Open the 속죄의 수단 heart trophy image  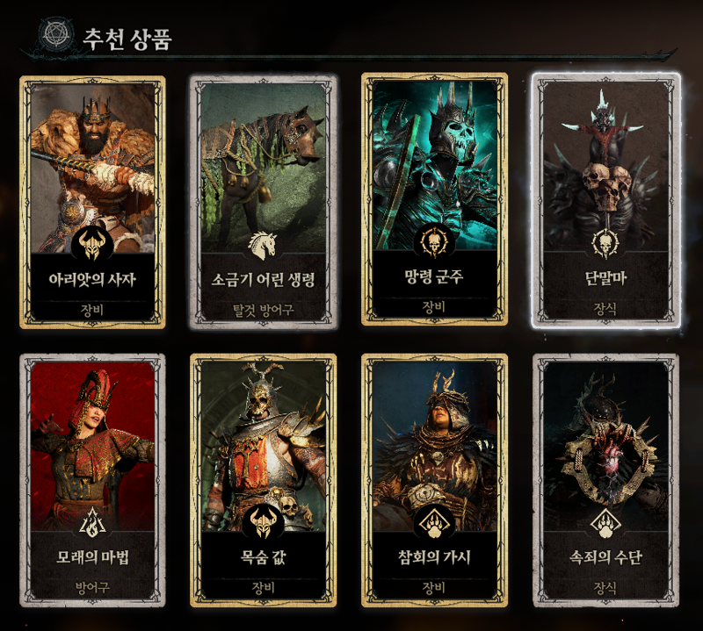(605, 447)
